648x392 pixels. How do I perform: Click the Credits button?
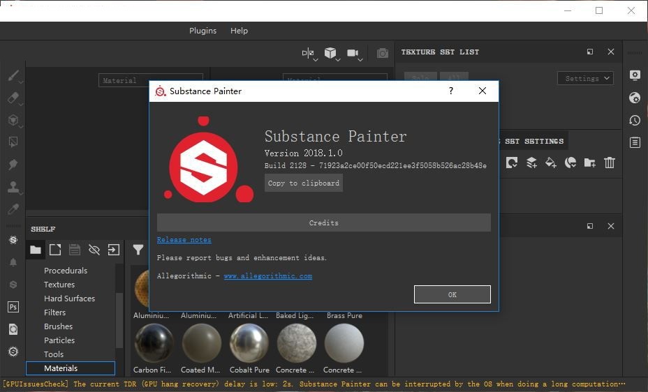coord(324,223)
